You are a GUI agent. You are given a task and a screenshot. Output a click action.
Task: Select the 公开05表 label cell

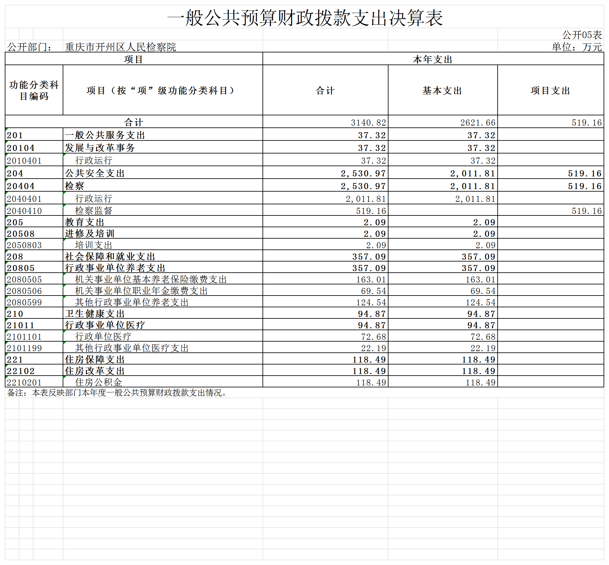[x=582, y=35]
